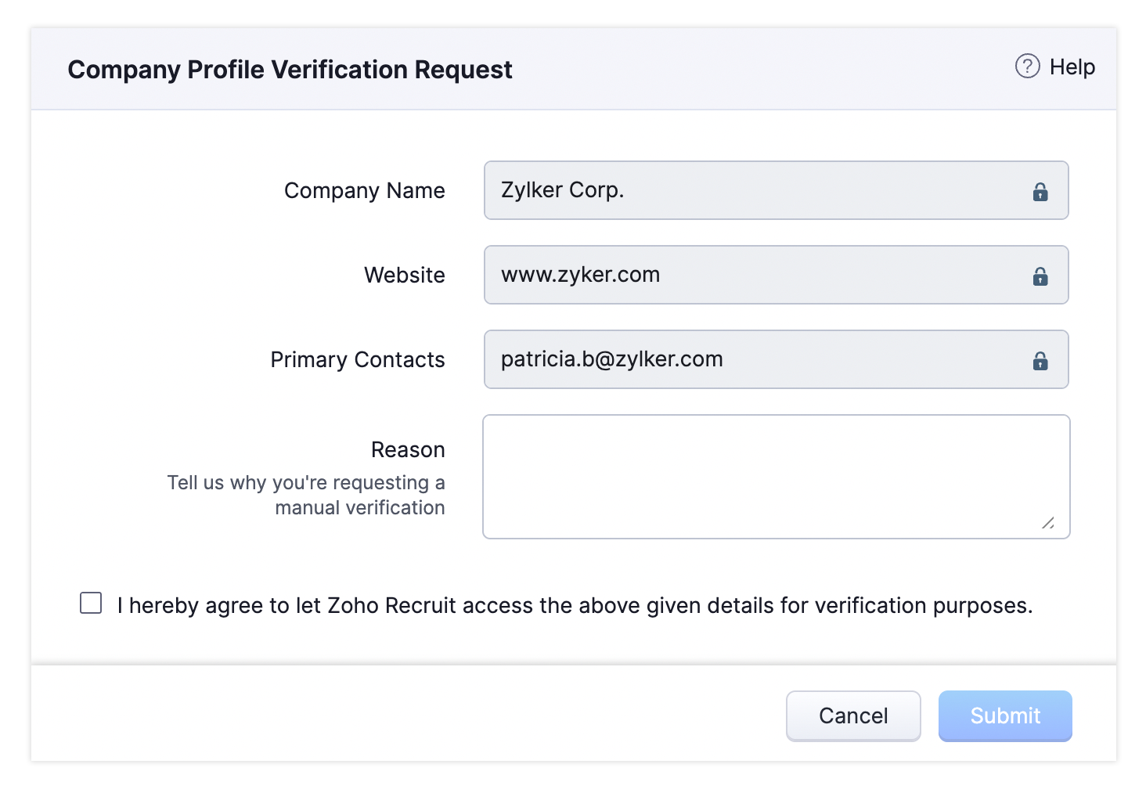Screen dimensions: 1146x793
Task: Click the Zylker Corp. company name field
Action: (x=751, y=191)
